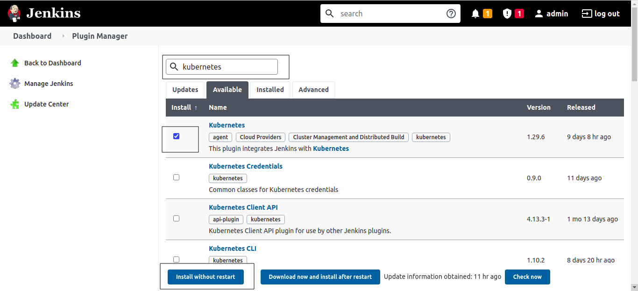Image resolution: width=638 pixels, height=291 pixels.
Task: Focus the plugin filter field containing kubernetes
Action: 222,67
